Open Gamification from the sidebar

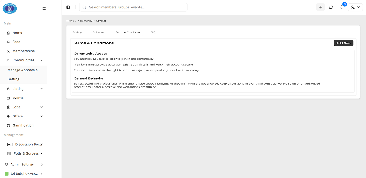pyautogui.click(x=23, y=126)
